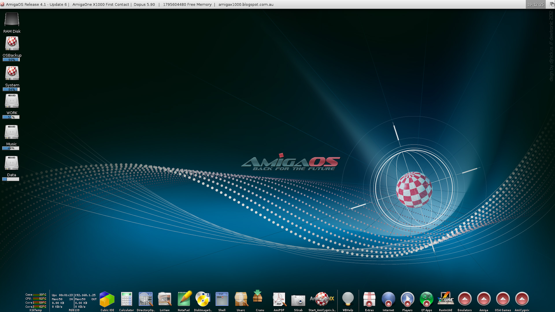Image resolution: width=555 pixels, height=312 pixels.
Task: Select the OSBackup drive icon
Action: 12,44
